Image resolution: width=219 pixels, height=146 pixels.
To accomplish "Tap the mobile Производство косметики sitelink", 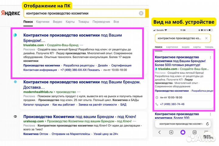I will click(x=172, y=91).
